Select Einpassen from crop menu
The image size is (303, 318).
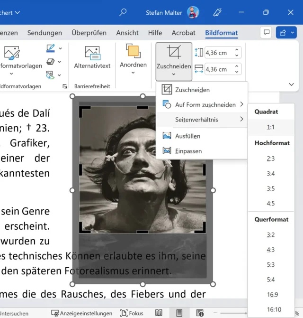[188, 151]
